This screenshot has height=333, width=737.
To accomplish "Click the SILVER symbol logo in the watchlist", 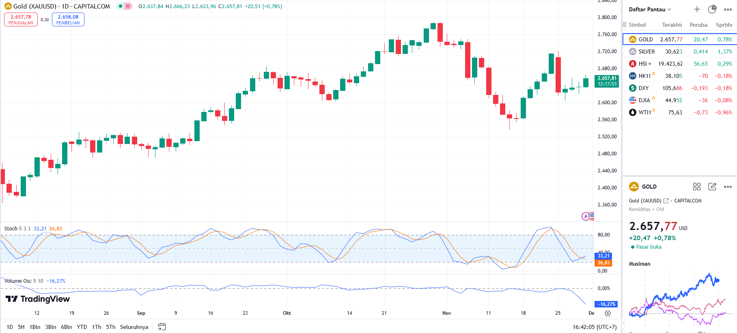I will [633, 52].
